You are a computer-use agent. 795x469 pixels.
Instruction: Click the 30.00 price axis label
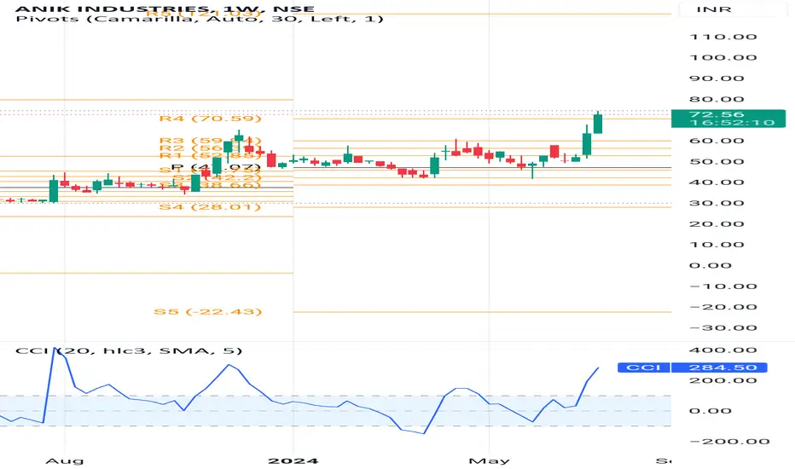pos(717,203)
